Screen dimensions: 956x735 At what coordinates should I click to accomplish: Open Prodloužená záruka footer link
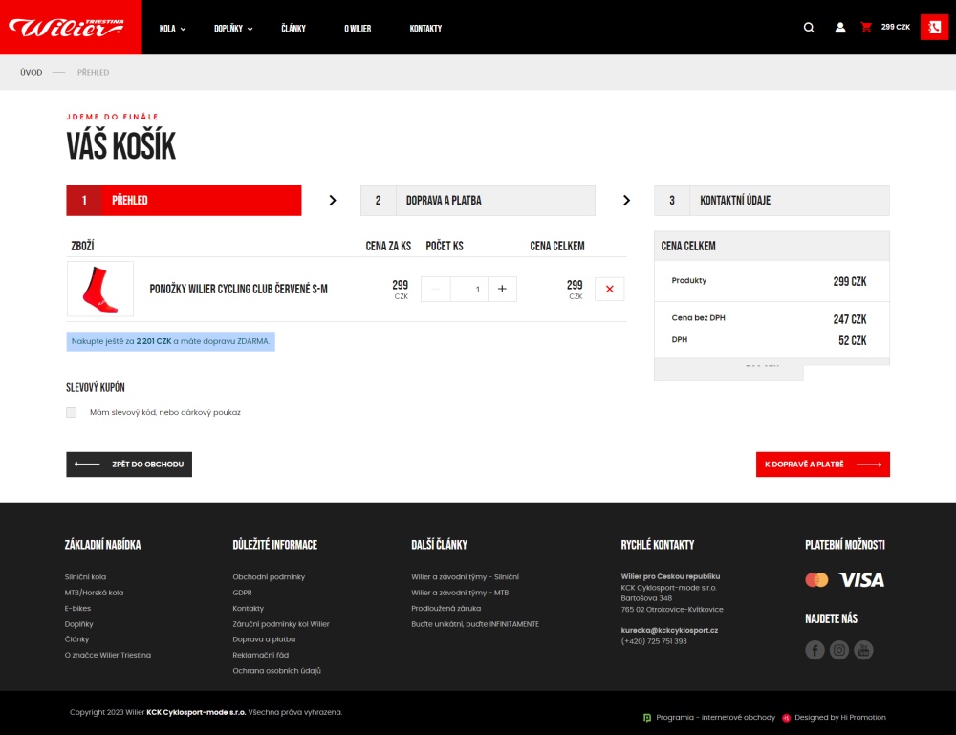(446, 608)
